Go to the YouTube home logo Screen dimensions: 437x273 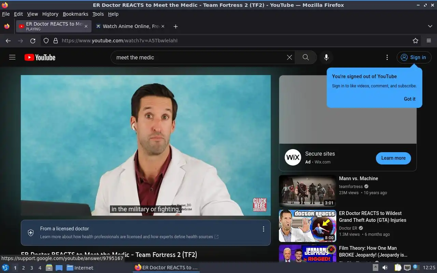pyautogui.click(x=40, y=57)
